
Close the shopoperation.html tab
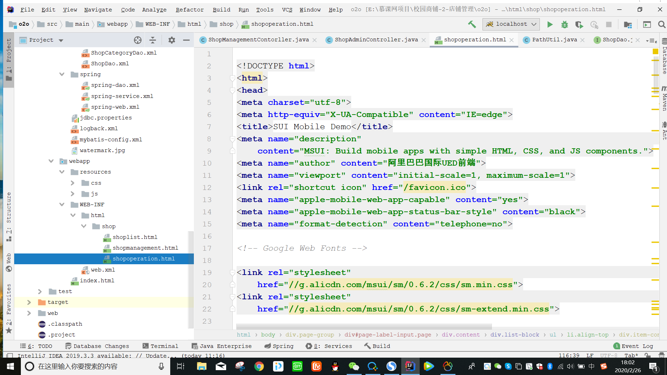click(x=512, y=40)
